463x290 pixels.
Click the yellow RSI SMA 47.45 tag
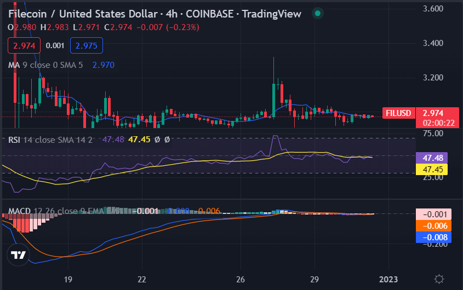(x=431, y=169)
